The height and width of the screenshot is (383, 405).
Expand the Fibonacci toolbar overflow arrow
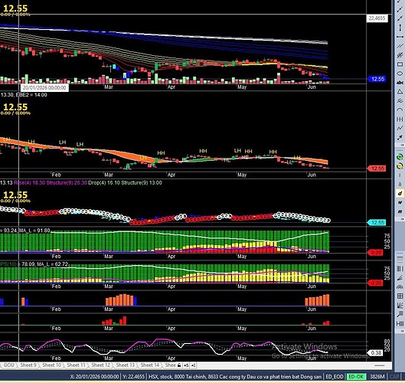tap(402, 331)
